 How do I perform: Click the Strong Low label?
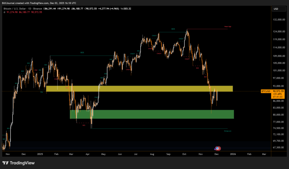[228, 131]
